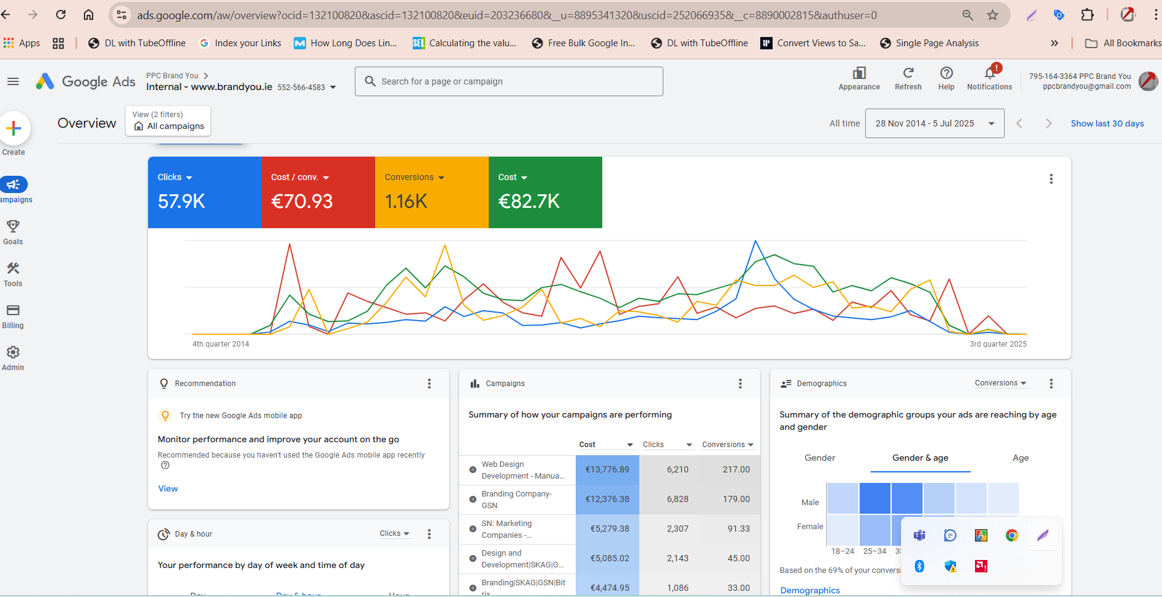Open the Admin gear icon

(13, 352)
